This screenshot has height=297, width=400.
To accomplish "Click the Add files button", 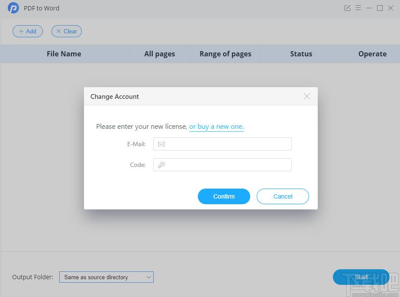I will (x=28, y=31).
